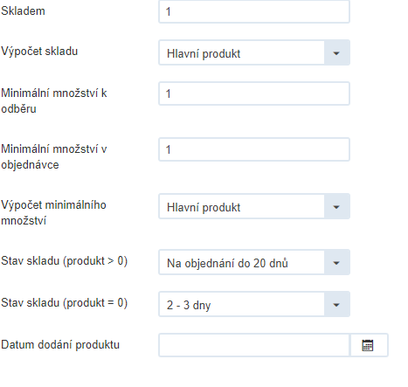Screen dimensions: 408x387
Task: Click 'Hlavní produkt' value in Výpočet skladu
Action: [x=204, y=54]
